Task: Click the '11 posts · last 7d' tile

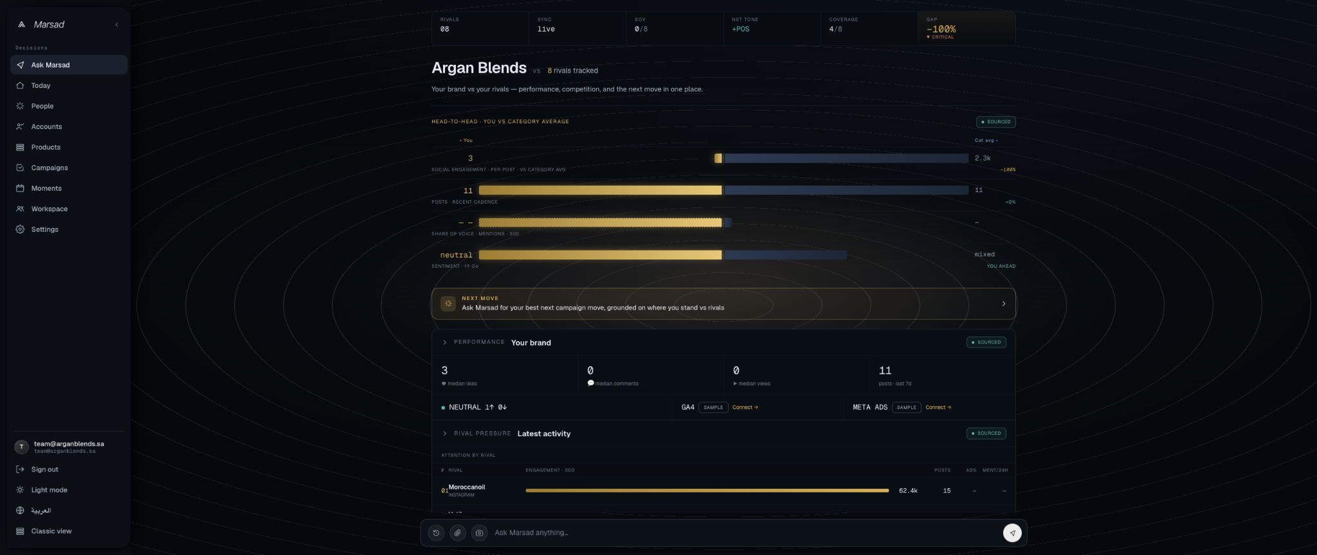Action: click(x=942, y=375)
